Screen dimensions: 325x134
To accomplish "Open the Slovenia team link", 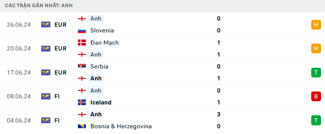I will point(102,31).
